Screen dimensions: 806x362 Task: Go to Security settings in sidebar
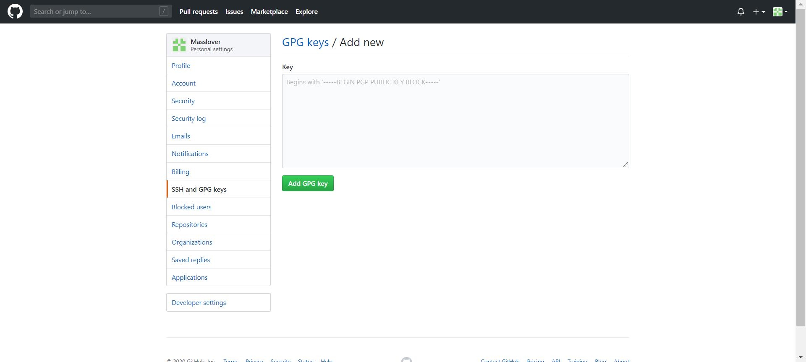click(x=218, y=101)
